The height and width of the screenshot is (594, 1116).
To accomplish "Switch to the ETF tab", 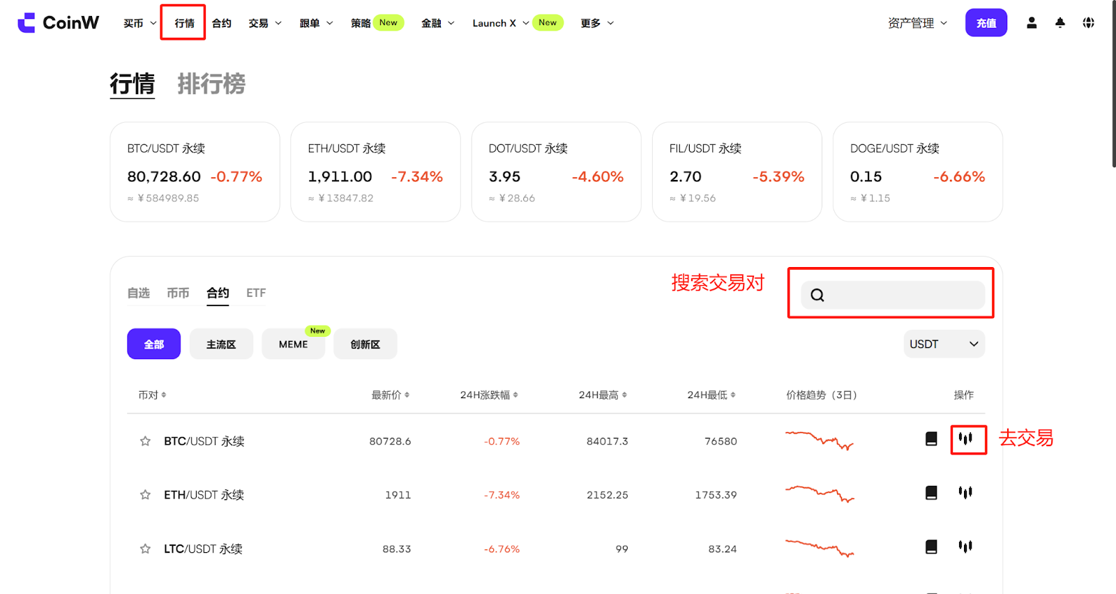I will [256, 293].
